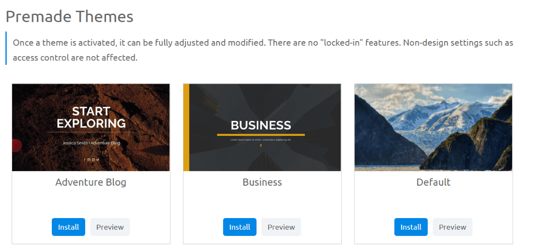Click red circle in Adventure Blog image

coord(17,146)
